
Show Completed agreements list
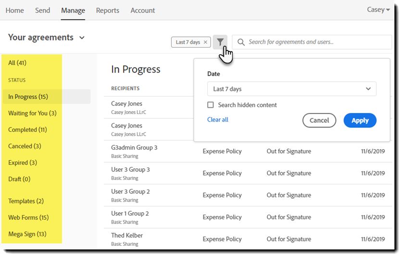[27, 130]
